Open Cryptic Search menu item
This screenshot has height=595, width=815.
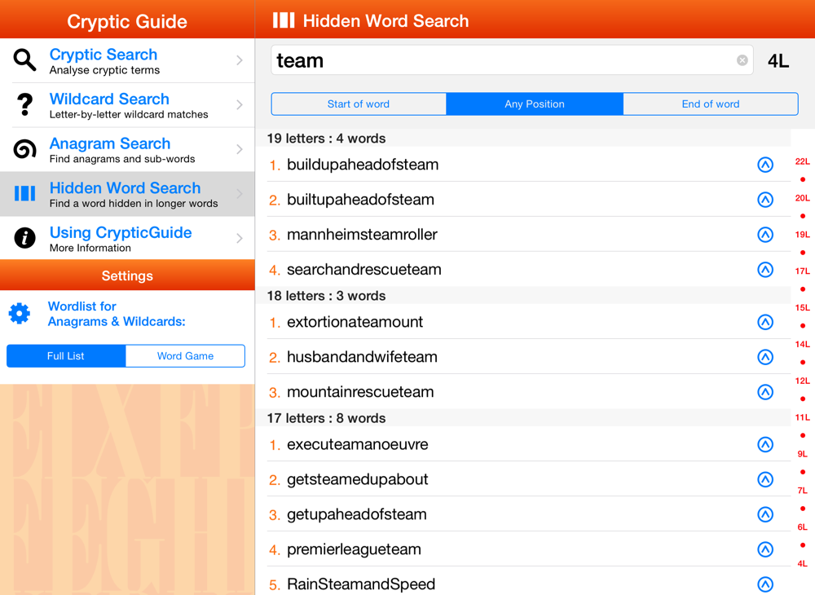pyautogui.click(x=127, y=60)
